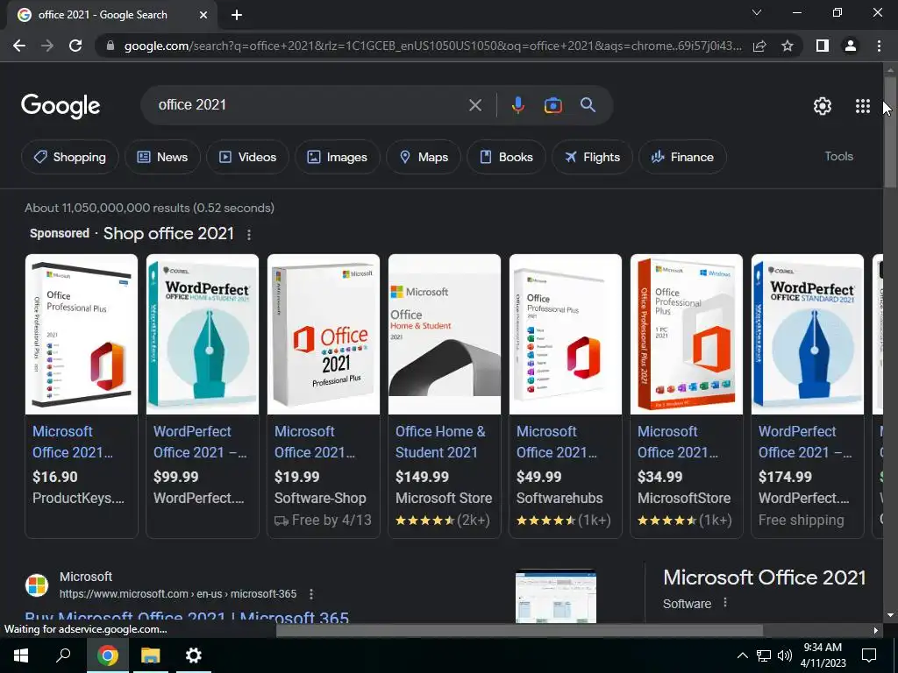Click the browser forward arrow
Viewport: 898px width, 673px height.
(x=47, y=46)
